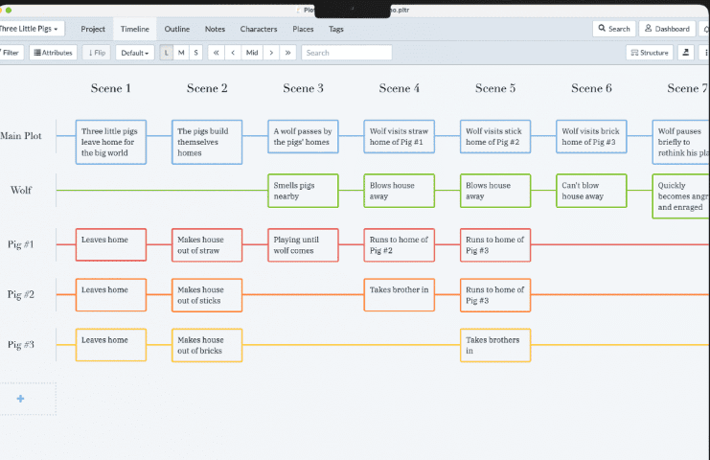The width and height of the screenshot is (710, 460).
Task: Click the Mid scroll button
Action: pyautogui.click(x=252, y=53)
